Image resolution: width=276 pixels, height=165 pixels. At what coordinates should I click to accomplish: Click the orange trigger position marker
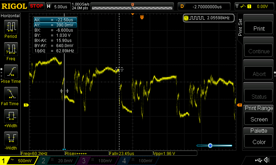click(x=142, y=17)
